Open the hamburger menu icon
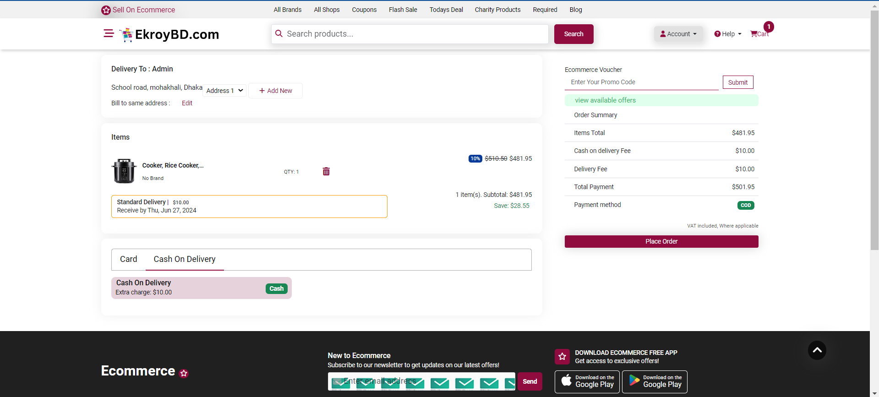The image size is (879, 397). tap(109, 33)
